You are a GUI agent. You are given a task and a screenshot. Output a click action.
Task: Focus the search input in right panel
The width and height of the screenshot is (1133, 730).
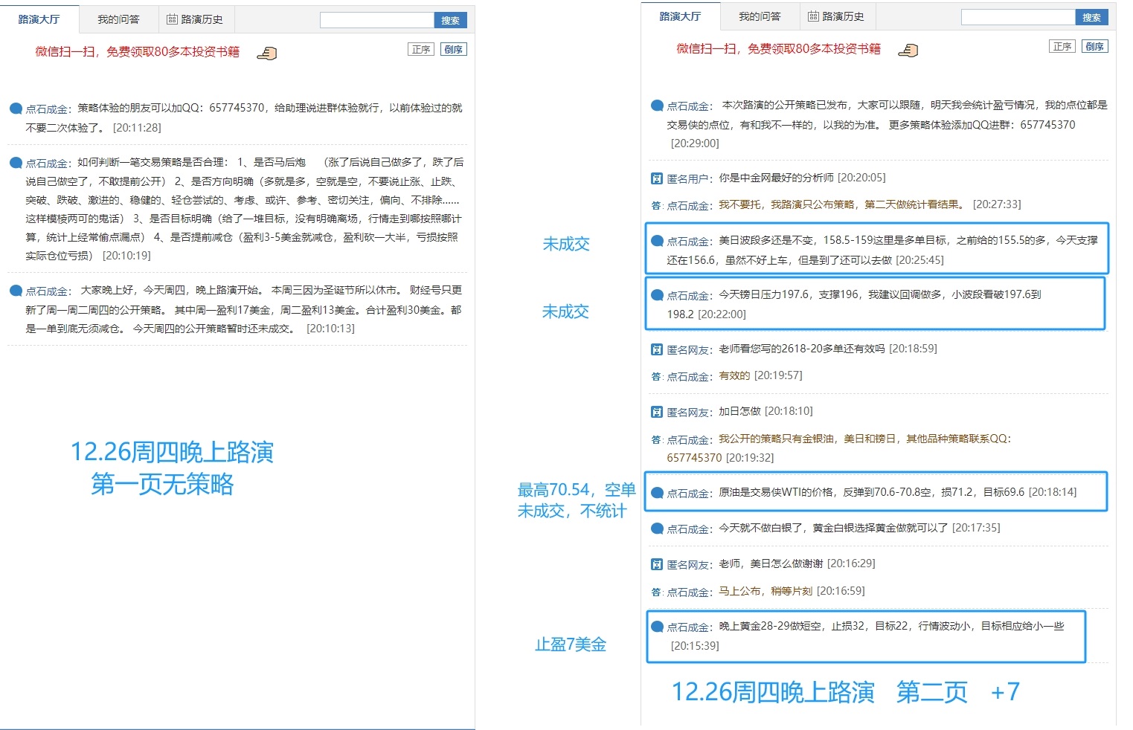click(x=1018, y=17)
